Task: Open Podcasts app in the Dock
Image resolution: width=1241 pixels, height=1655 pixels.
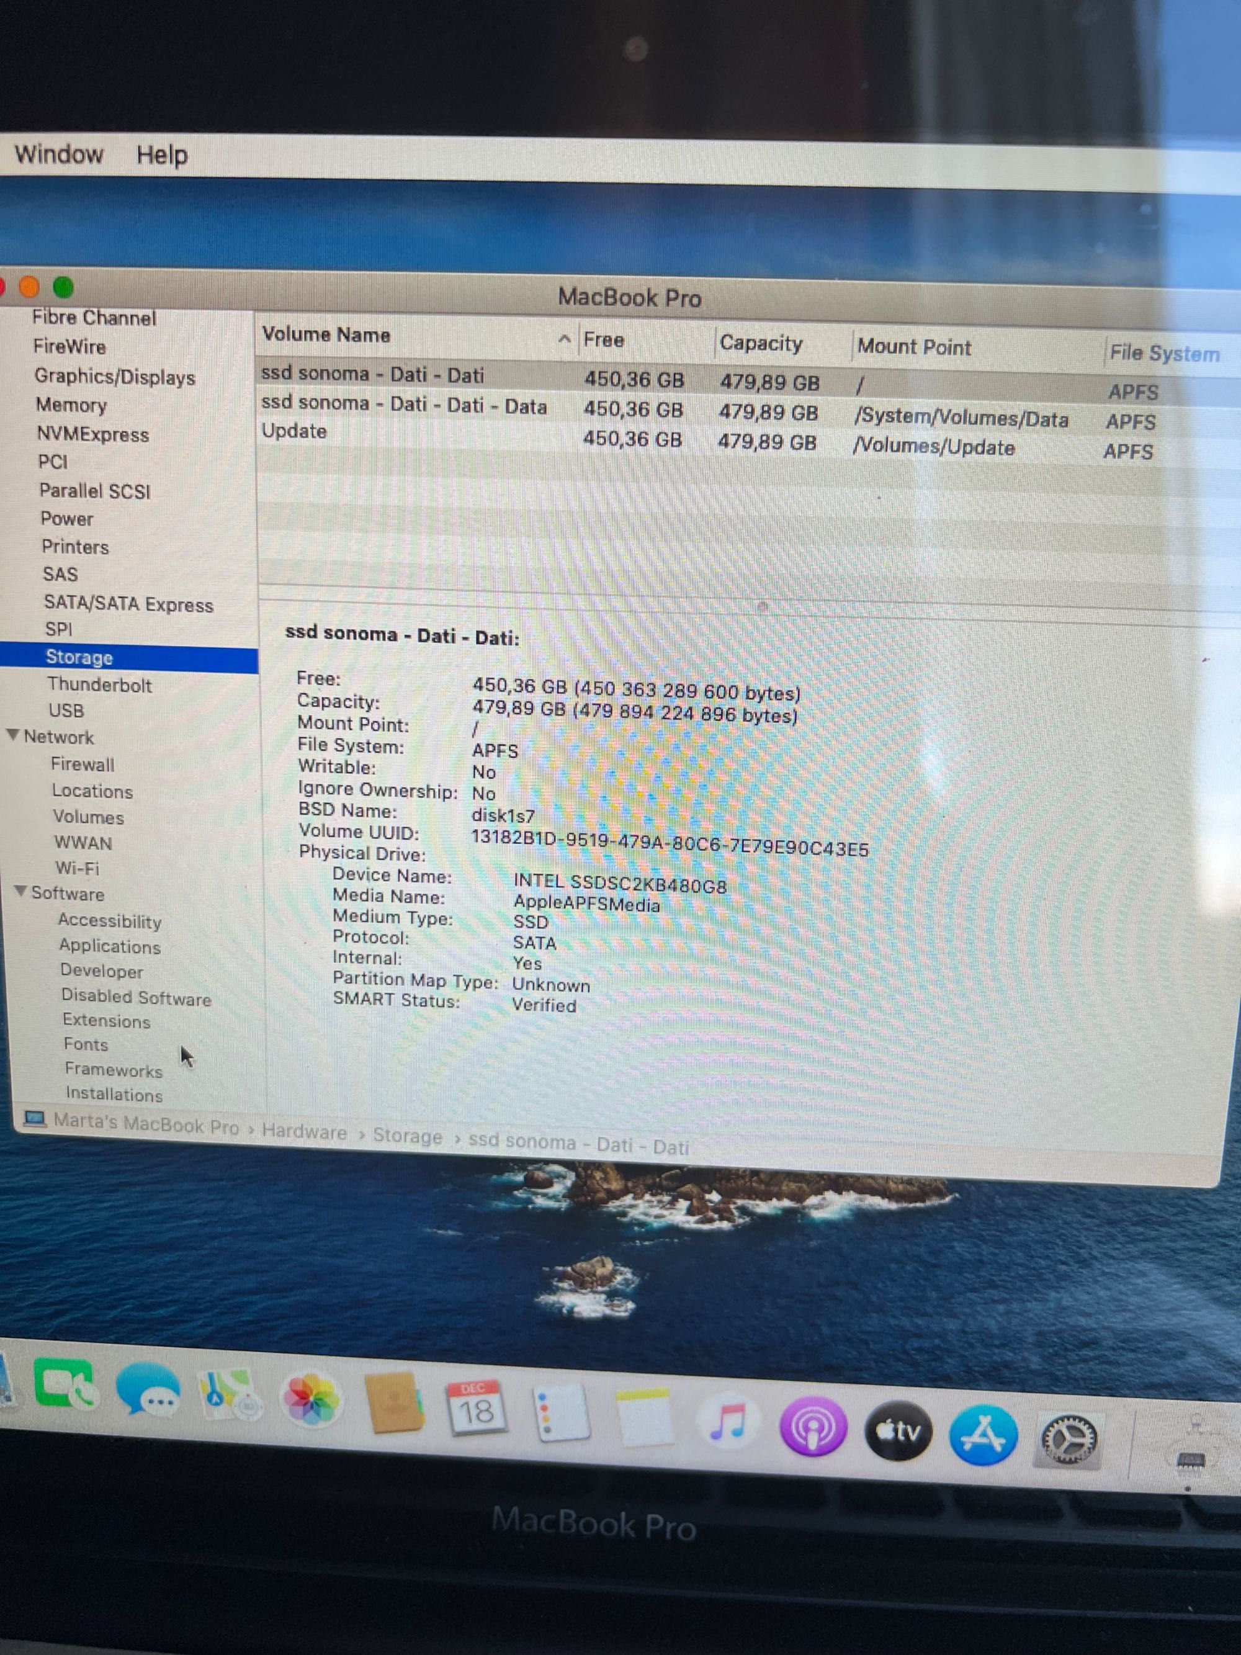Action: coord(813,1427)
